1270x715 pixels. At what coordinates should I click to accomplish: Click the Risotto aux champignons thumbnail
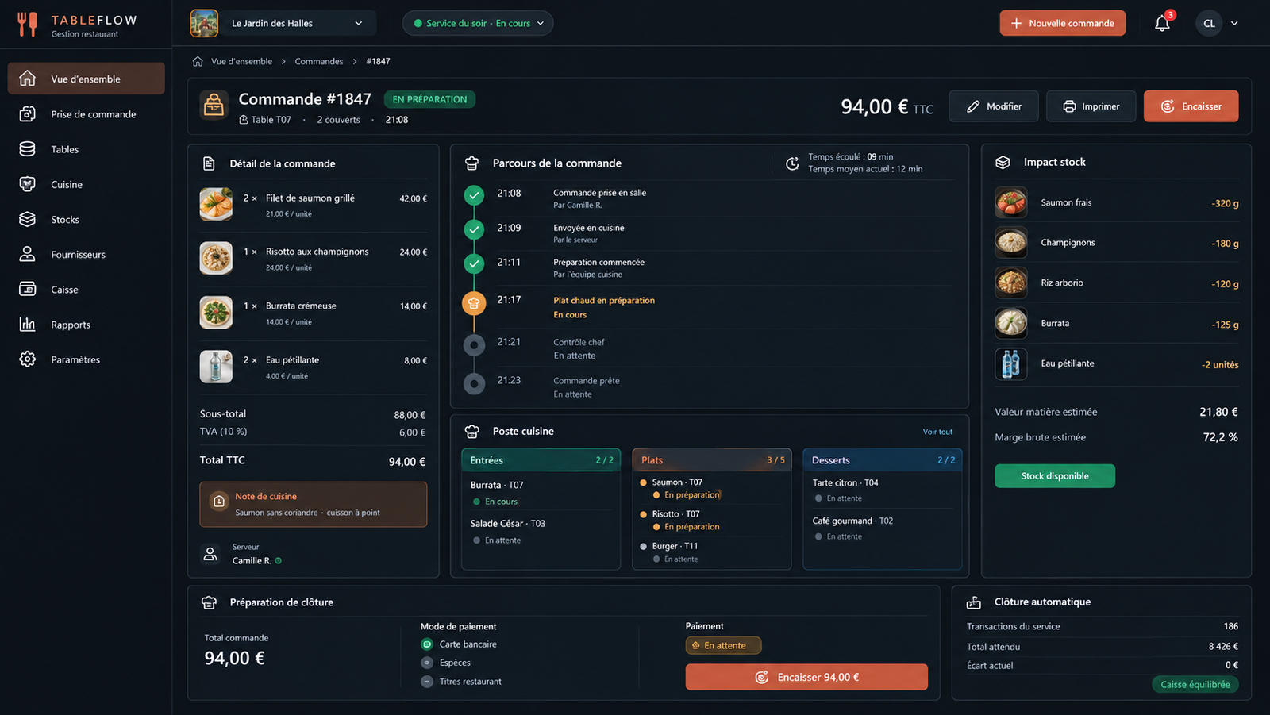point(216,258)
